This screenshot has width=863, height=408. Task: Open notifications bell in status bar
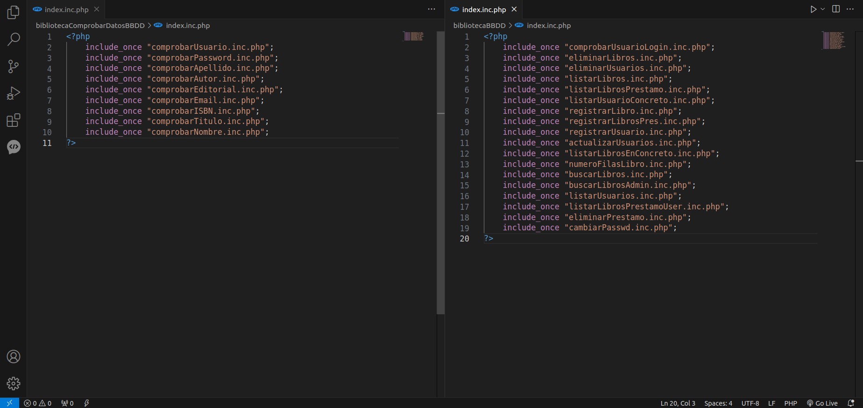click(x=851, y=403)
